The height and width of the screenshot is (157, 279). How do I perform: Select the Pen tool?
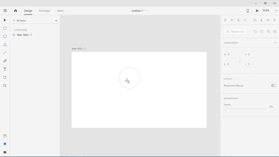[5, 61]
